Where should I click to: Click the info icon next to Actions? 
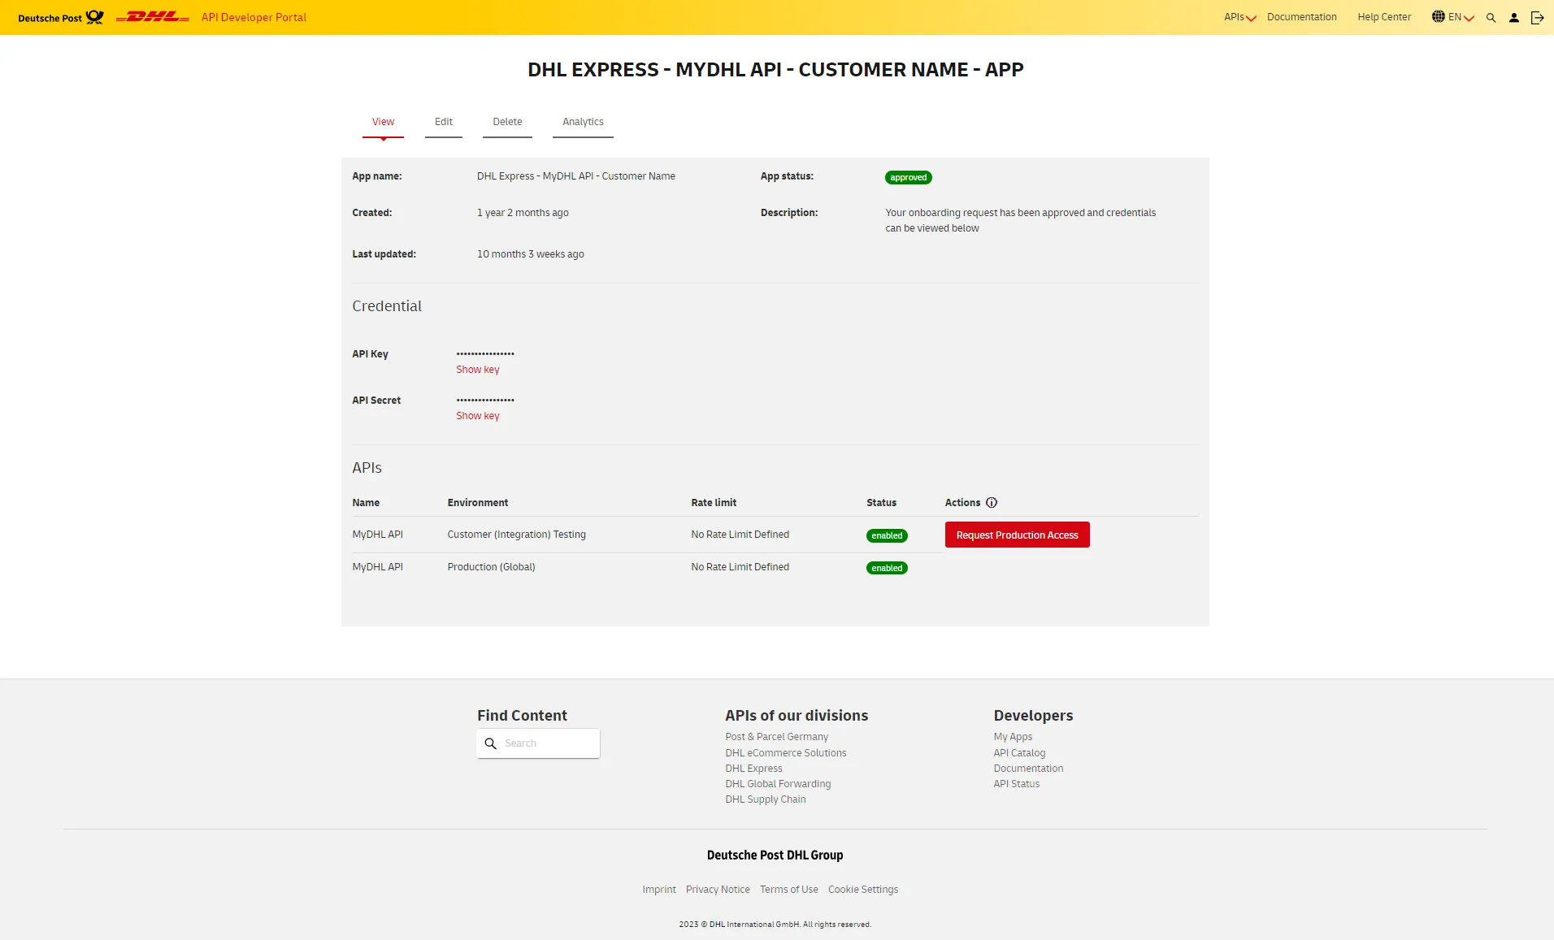(992, 502)
